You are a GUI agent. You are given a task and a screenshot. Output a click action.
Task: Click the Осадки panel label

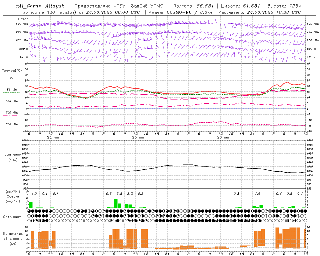tap(13, 196)
